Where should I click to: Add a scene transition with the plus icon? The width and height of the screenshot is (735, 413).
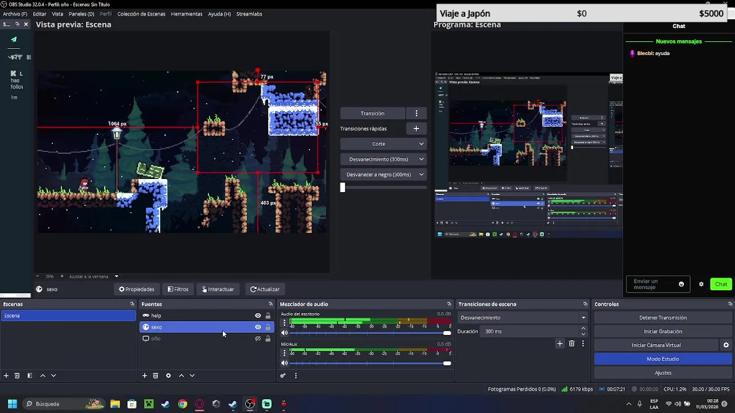[560, 344]
